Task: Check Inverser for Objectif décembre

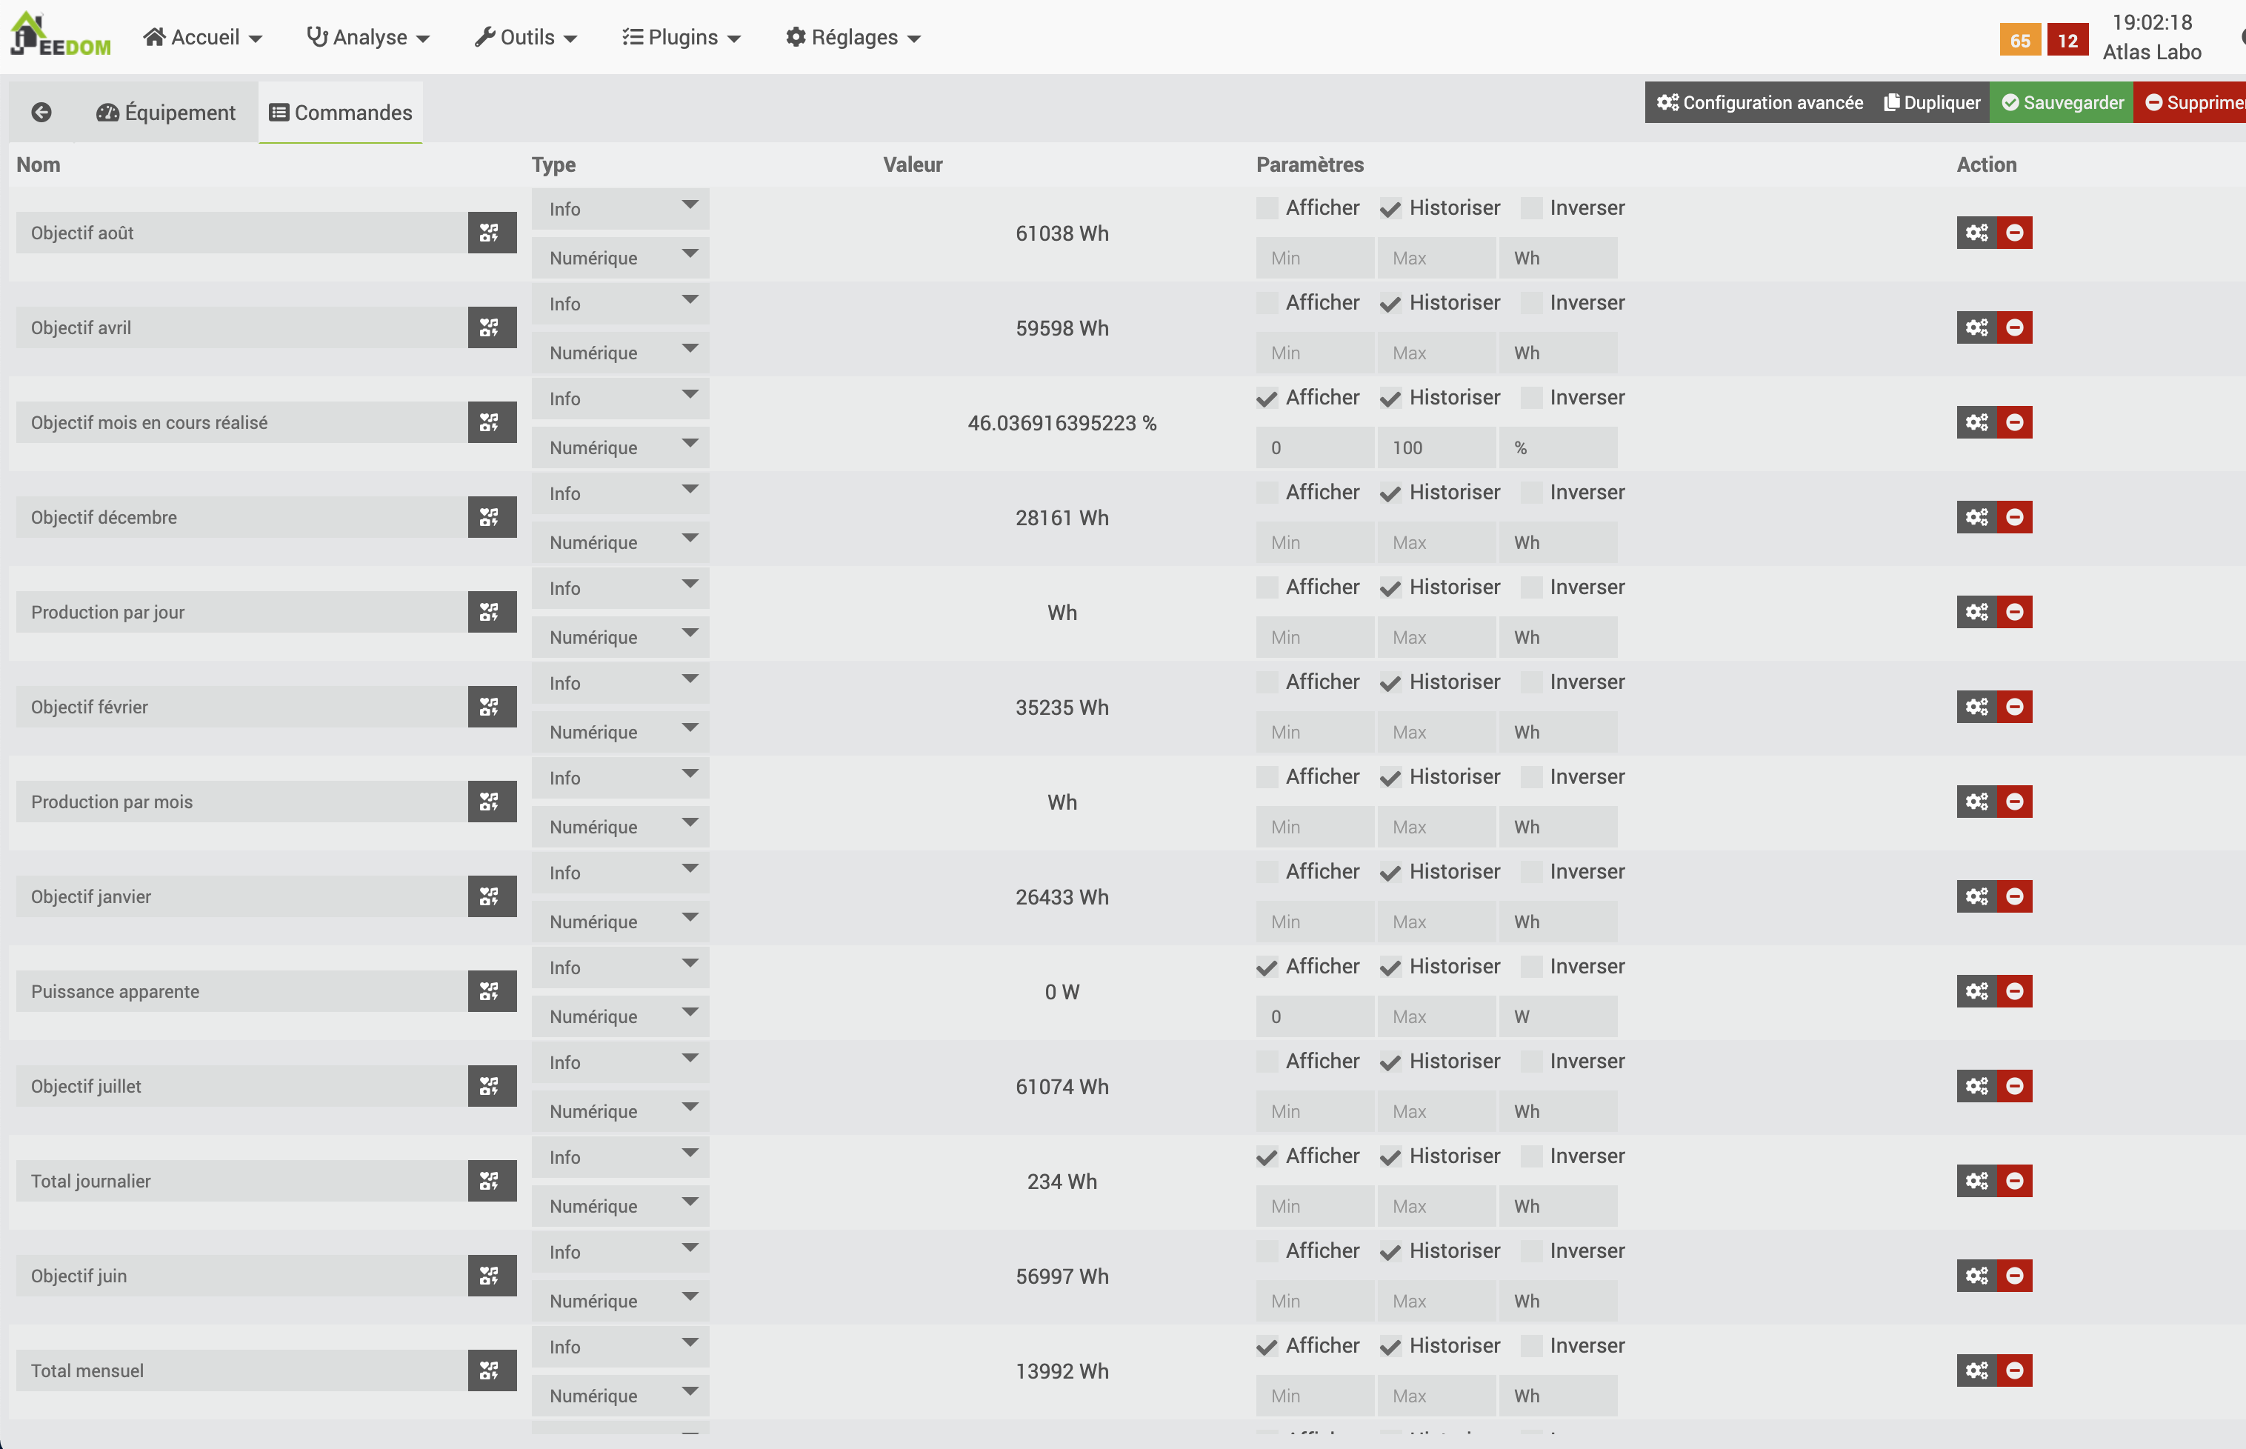Action: click(1532, 493)
